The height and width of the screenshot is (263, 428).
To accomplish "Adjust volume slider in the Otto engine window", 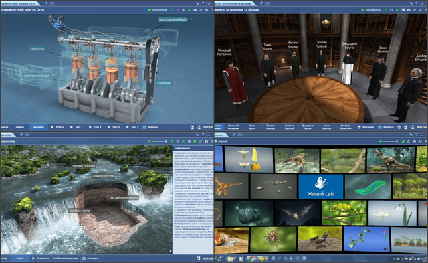I will 160,10.
